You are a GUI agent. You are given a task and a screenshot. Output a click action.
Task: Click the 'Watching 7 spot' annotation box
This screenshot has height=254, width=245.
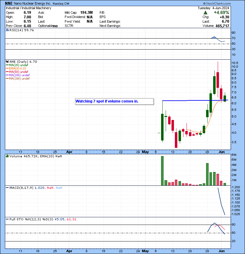coord(114,101)
